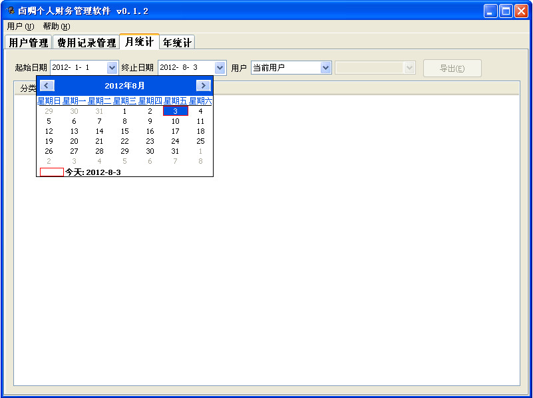Image resolution: width=533 pixels, height=398 pixels.
Task: Open the 终止日期 end date dropdown
Action: (220, 67)
